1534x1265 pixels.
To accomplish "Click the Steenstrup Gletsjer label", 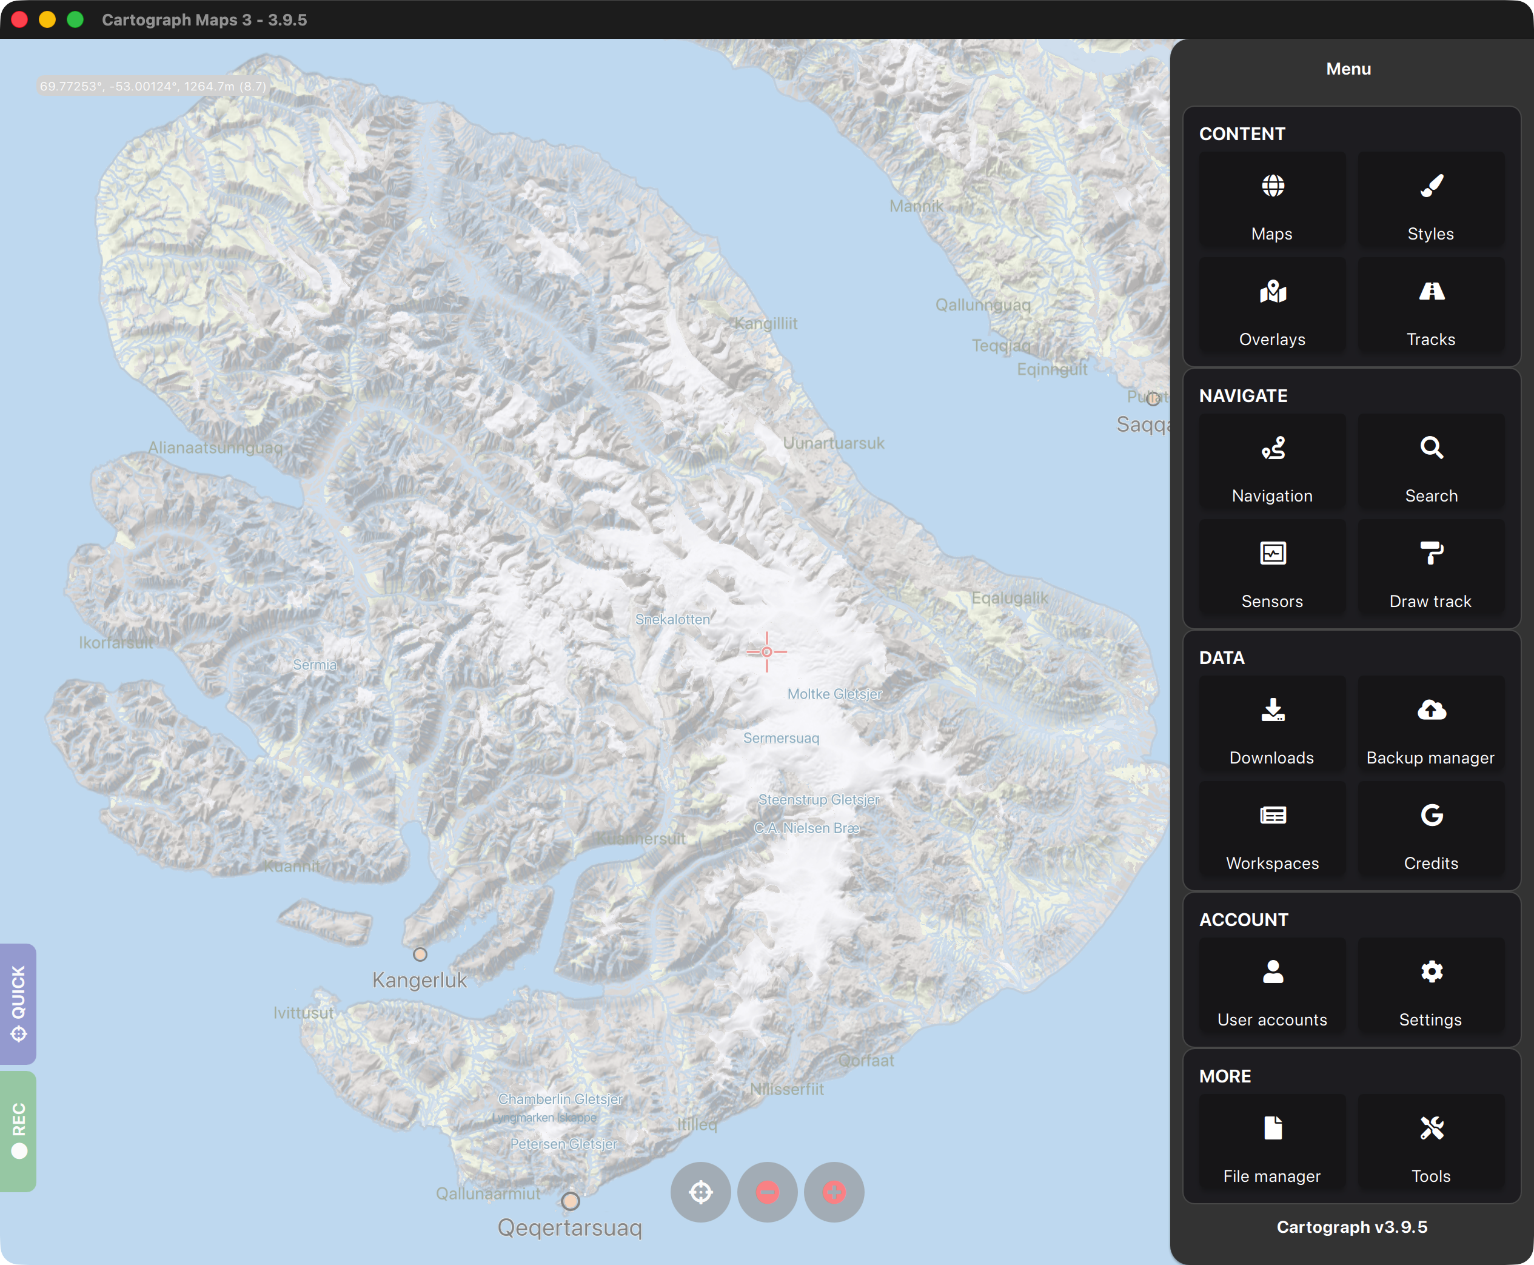I will (819, 799).
